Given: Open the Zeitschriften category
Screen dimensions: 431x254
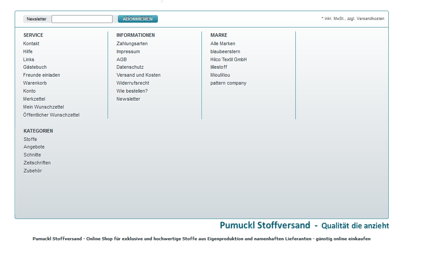Looking at the screenshot, I should (37, 163).
